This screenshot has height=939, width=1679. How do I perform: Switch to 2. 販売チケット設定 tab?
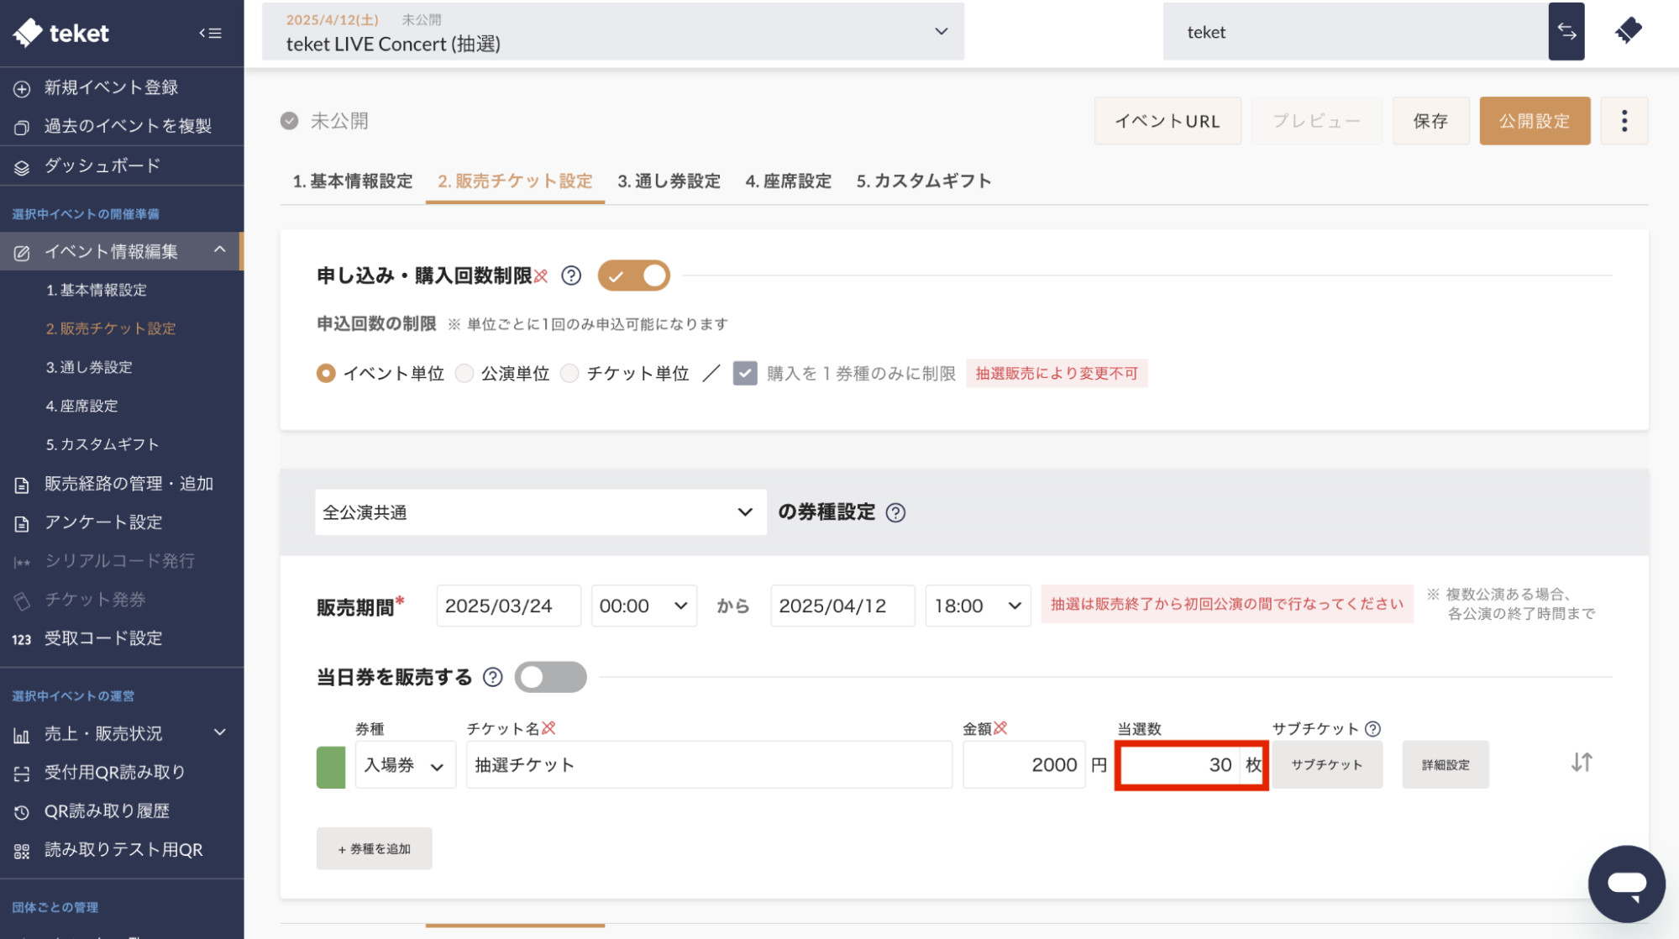point(515,181)
